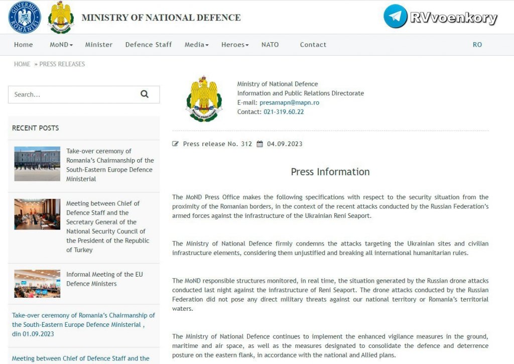Click the Press release No. 312 text
The image size is (514, 364).
click(x=217, y=144)
